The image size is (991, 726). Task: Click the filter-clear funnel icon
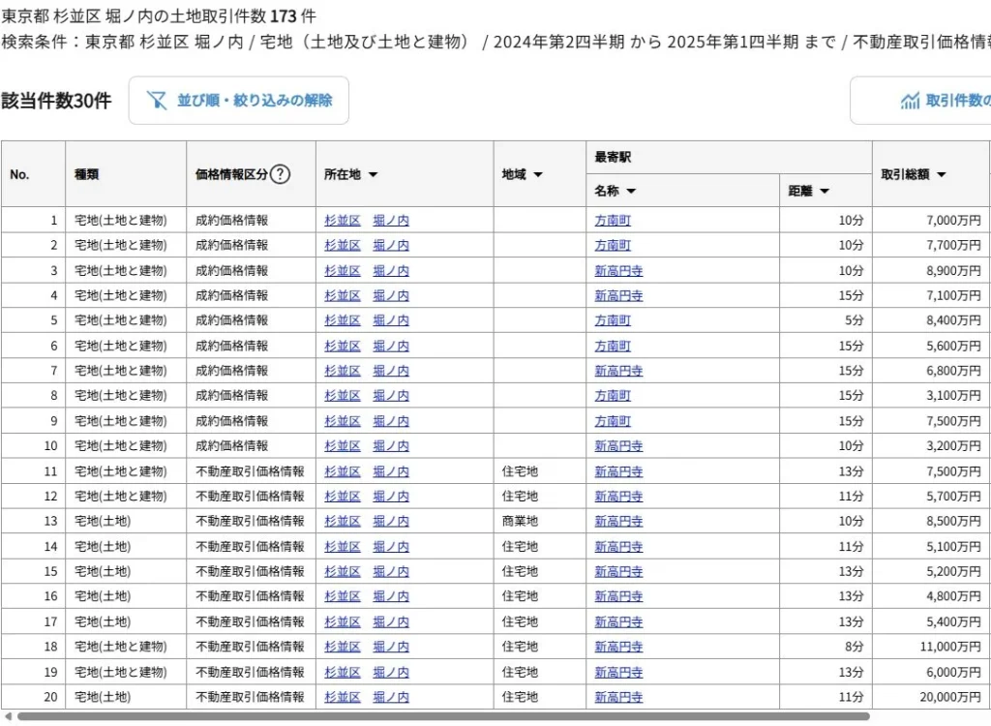pyautogui.click(x=156, y=100)
